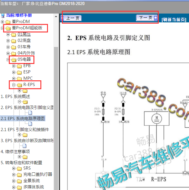189x190 pixels.
Task: Expand the 04内外饰 folder
Action: 8,53
